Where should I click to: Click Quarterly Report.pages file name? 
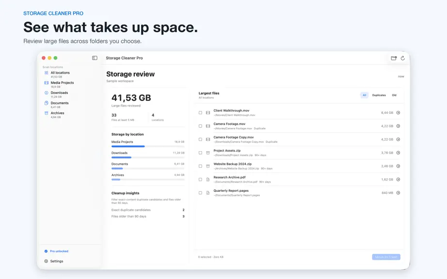tap(231, 191)
